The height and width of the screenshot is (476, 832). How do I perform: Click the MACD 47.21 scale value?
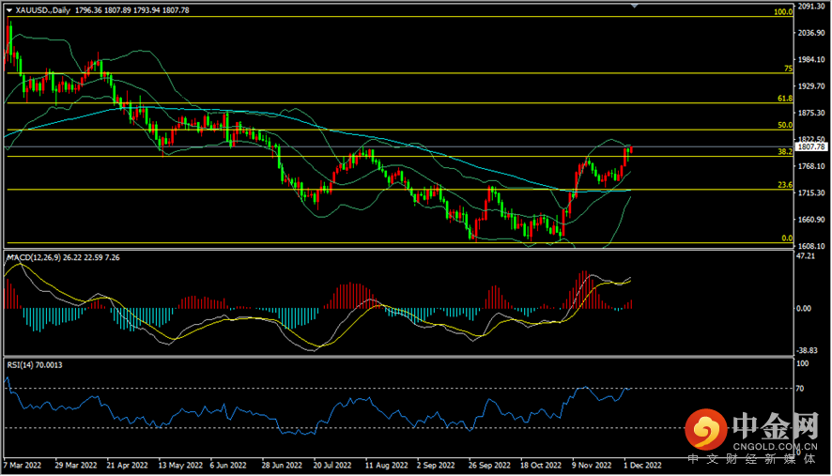tap(806, 254)
